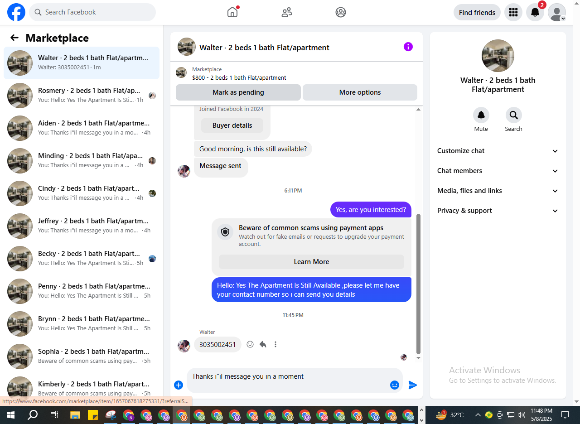This screenshot has height=424, width=580.
Task: Expand the Privacy & support section
Action: [498, 211]
